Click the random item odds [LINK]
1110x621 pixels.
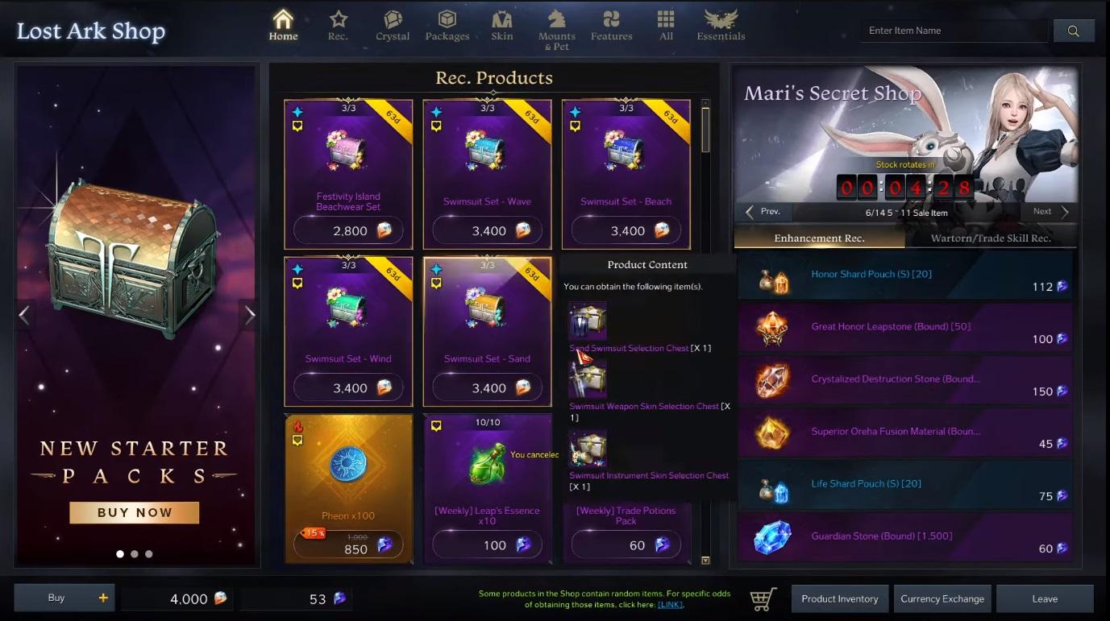(x=669, y=604)
